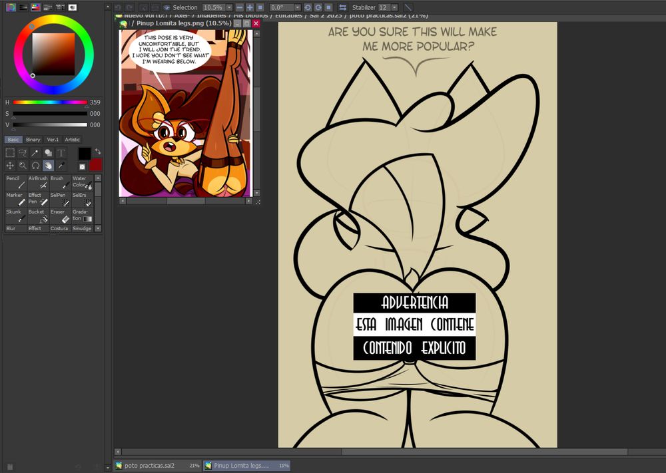Select the Lasso tool

[x=23, y=153]
